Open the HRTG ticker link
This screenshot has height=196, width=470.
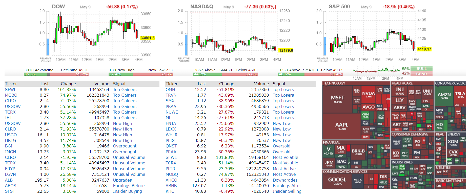pyautogui.click(x=11, y=140)
